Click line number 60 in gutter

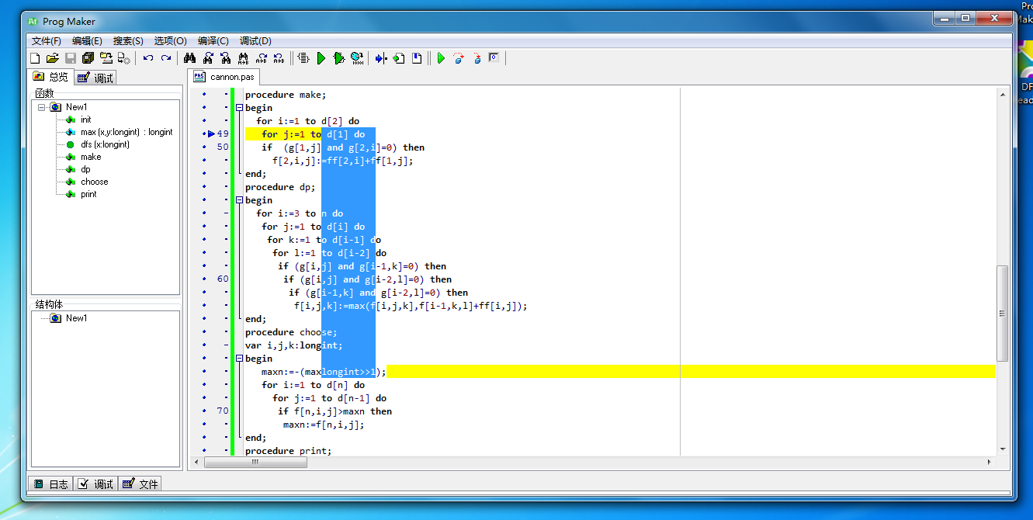(223, 279)
